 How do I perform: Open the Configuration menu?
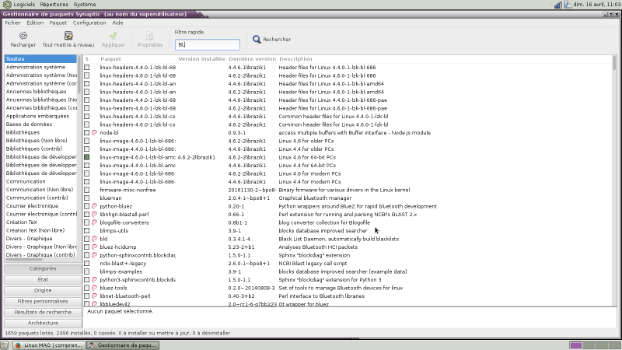tap(89, 23)
